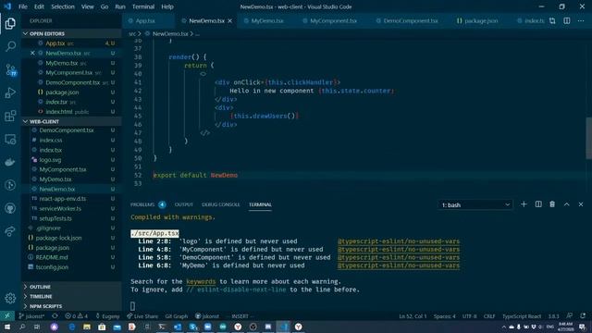Open language mode TypeScript React selector
Screen dimensions: 592x333
[522, 316]
